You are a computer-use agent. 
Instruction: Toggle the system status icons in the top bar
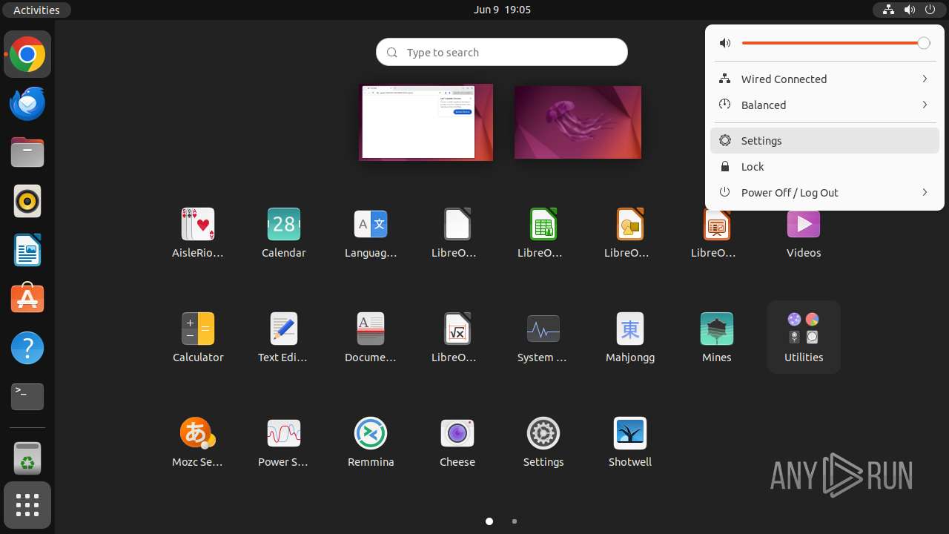pyautogui.click(x=908, y=10)
